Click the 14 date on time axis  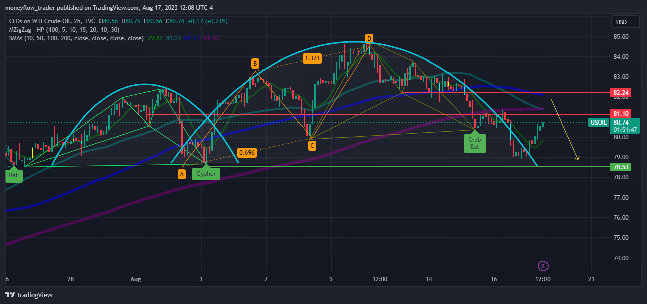(429, 279)
